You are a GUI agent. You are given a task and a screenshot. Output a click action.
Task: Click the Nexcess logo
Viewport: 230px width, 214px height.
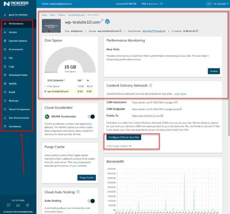[x=16, y=3]
